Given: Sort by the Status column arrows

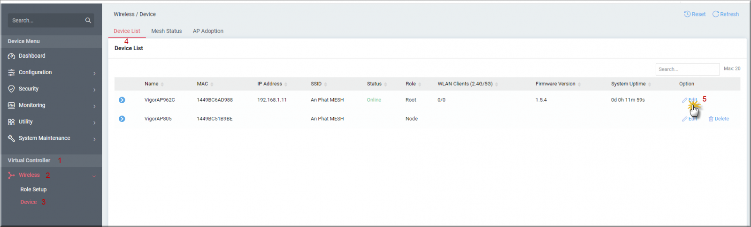Looking at the screenshot, I should pyautogui.click(x=385, y=84).
